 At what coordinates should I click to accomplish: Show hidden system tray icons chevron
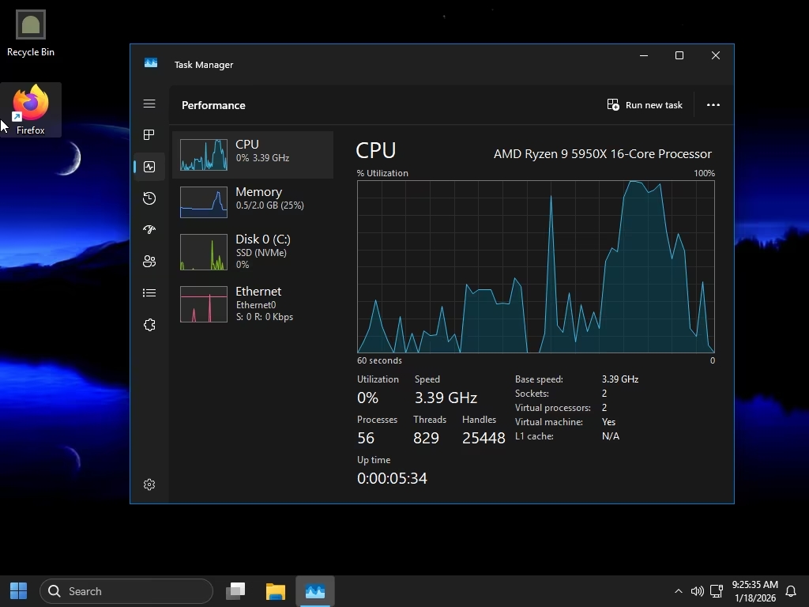click(678, 591)
